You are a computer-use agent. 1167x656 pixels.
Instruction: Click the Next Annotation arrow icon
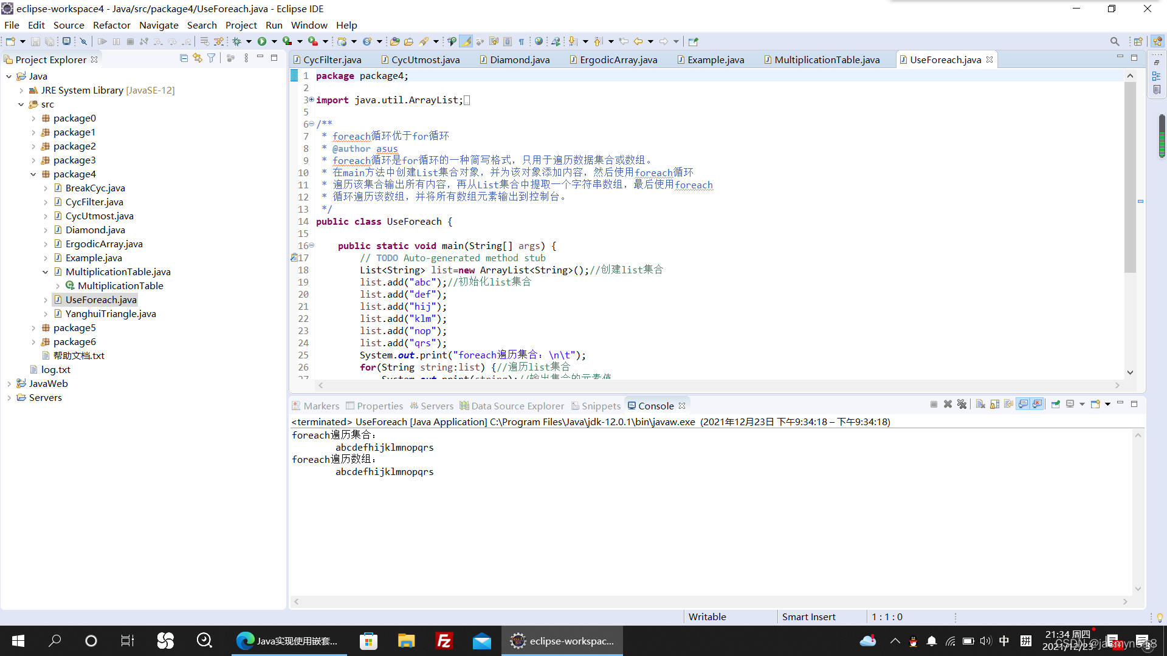[573, 41]
